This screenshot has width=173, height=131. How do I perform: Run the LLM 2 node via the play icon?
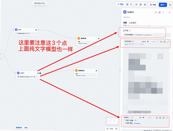coord(156,12)
